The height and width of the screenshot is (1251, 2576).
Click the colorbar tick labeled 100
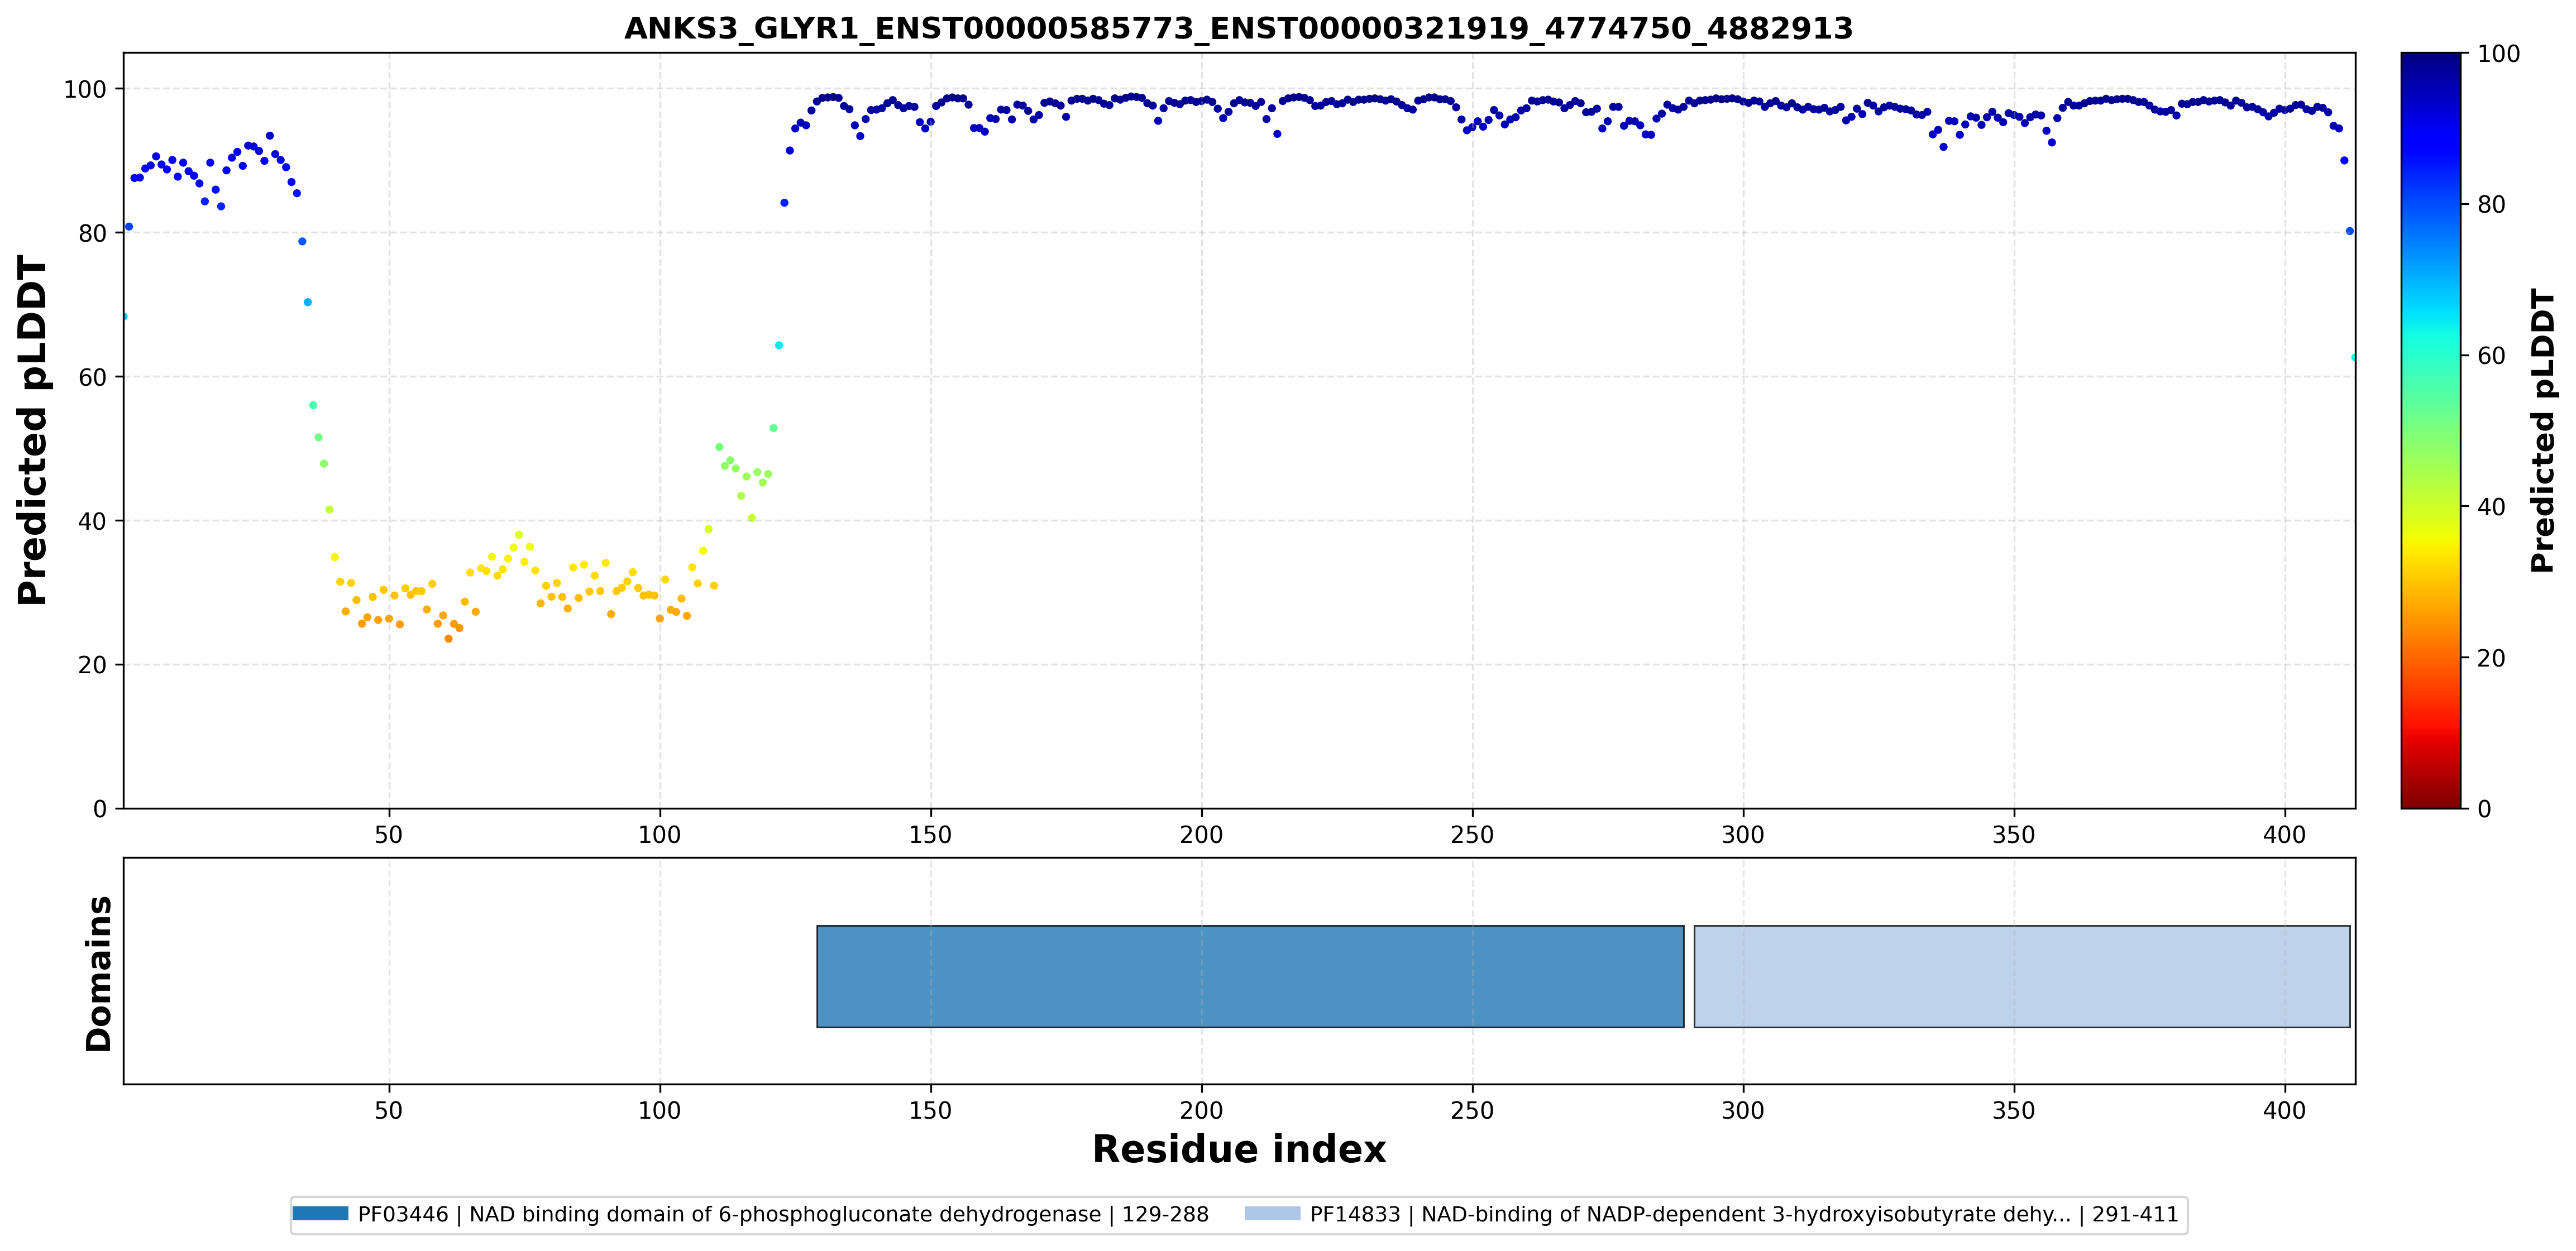pos(2497,54)
